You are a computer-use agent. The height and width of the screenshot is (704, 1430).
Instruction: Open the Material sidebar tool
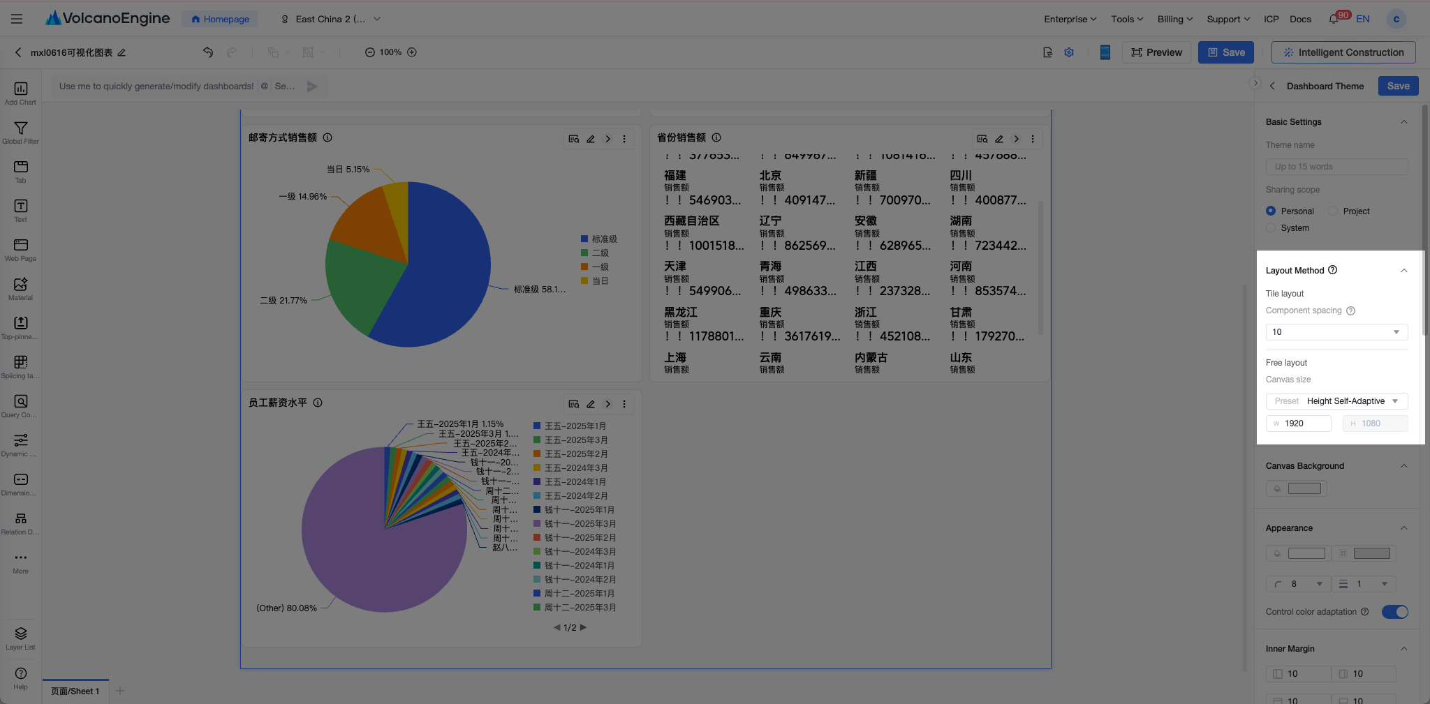(20, 288)
